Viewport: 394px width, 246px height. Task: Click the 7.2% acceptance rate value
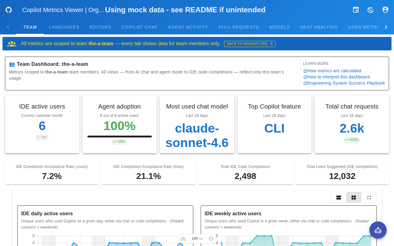(52, 176)
